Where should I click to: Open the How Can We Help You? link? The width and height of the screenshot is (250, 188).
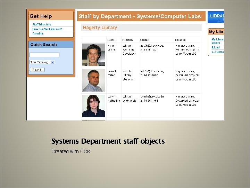(x=47, y=29)
